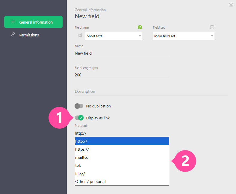Screen dimensions: 236x194
Task: Switch to the Permissions tab
Action: pyautogui.click(x=29, y=35)
